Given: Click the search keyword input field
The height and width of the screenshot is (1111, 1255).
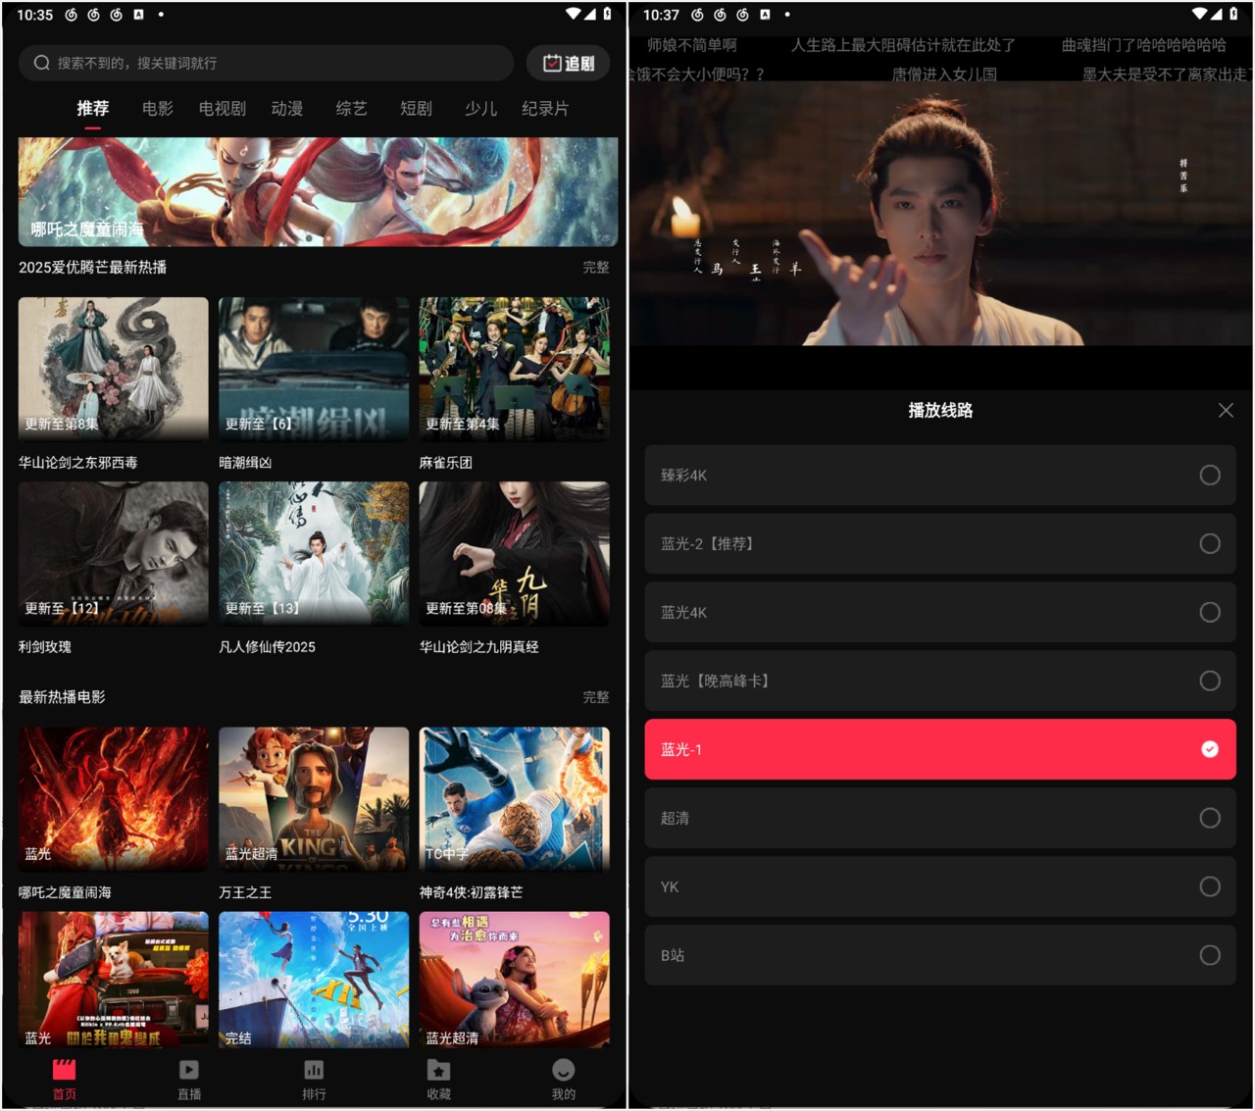Looking at the screenshot, I should [267, 63].
